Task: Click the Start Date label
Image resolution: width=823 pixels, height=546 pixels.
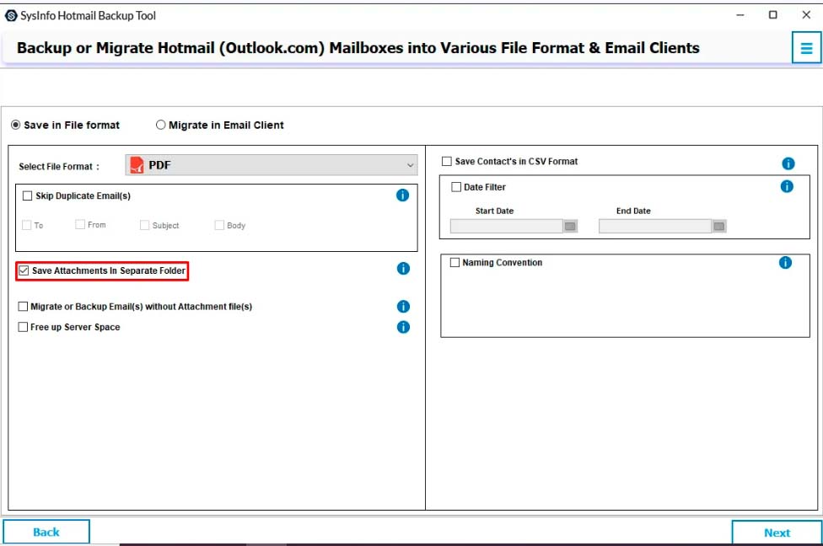Action: [x=494, y=211]
